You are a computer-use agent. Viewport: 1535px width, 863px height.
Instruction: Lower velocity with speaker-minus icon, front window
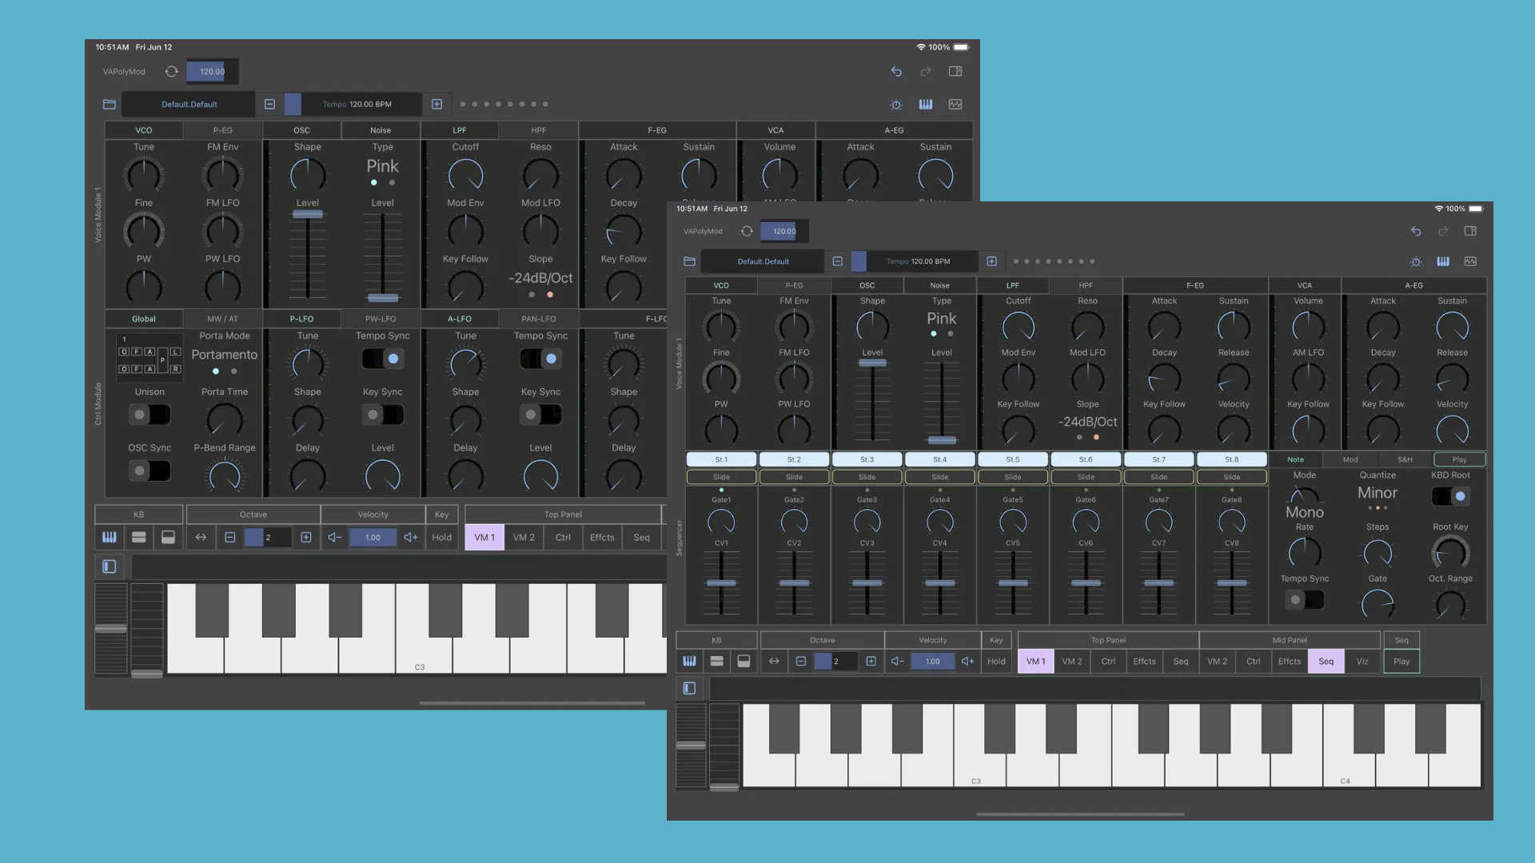(898, 661)
